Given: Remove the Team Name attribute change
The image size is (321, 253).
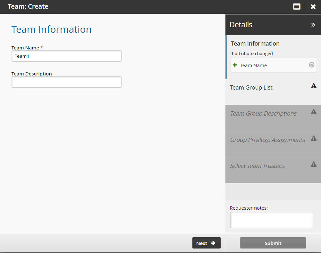Looking at the screenshot, I should pos(311,65).
